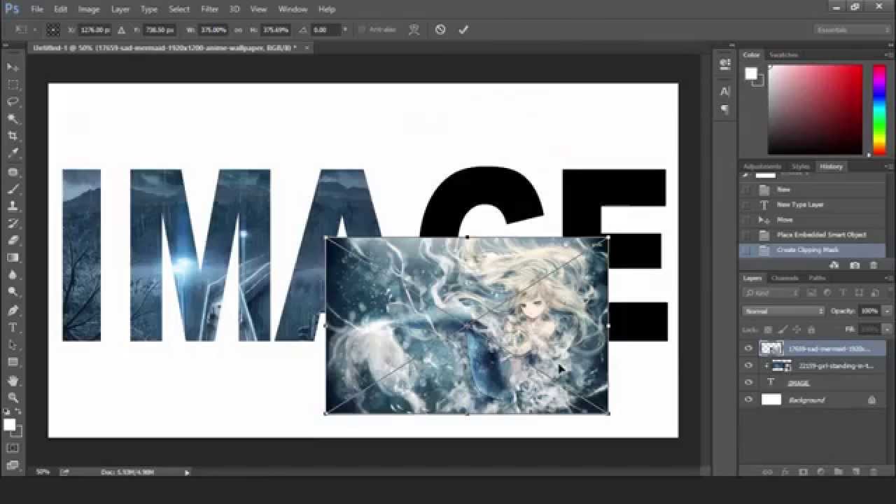
Task: Open the File menu
Action: click(x=37, y=9)
